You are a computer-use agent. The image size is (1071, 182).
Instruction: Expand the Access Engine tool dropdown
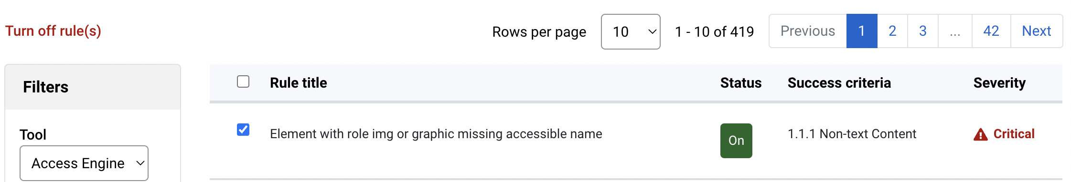(84, 163)
